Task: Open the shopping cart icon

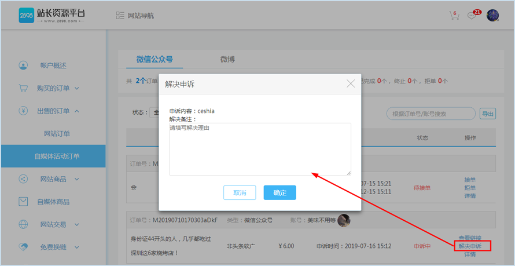Action: [454, 16]
